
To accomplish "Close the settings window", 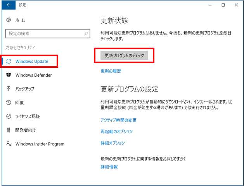I will [x=236, y=5].
